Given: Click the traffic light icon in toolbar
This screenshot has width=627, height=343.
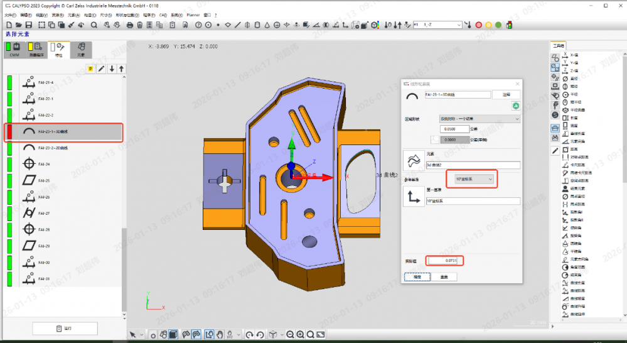Looking at the screenshot, I should [x=509, y=25].
